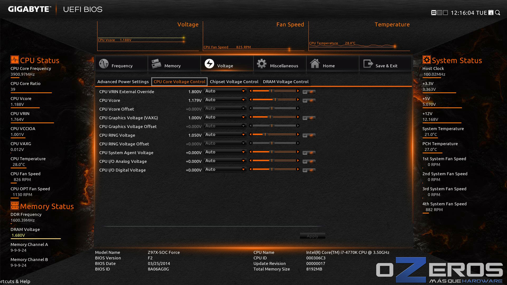507x285 pixels.
Task: Click the CPU VRIN External Override slider handle
Action: pyautogui.click(x=272, y=91)
